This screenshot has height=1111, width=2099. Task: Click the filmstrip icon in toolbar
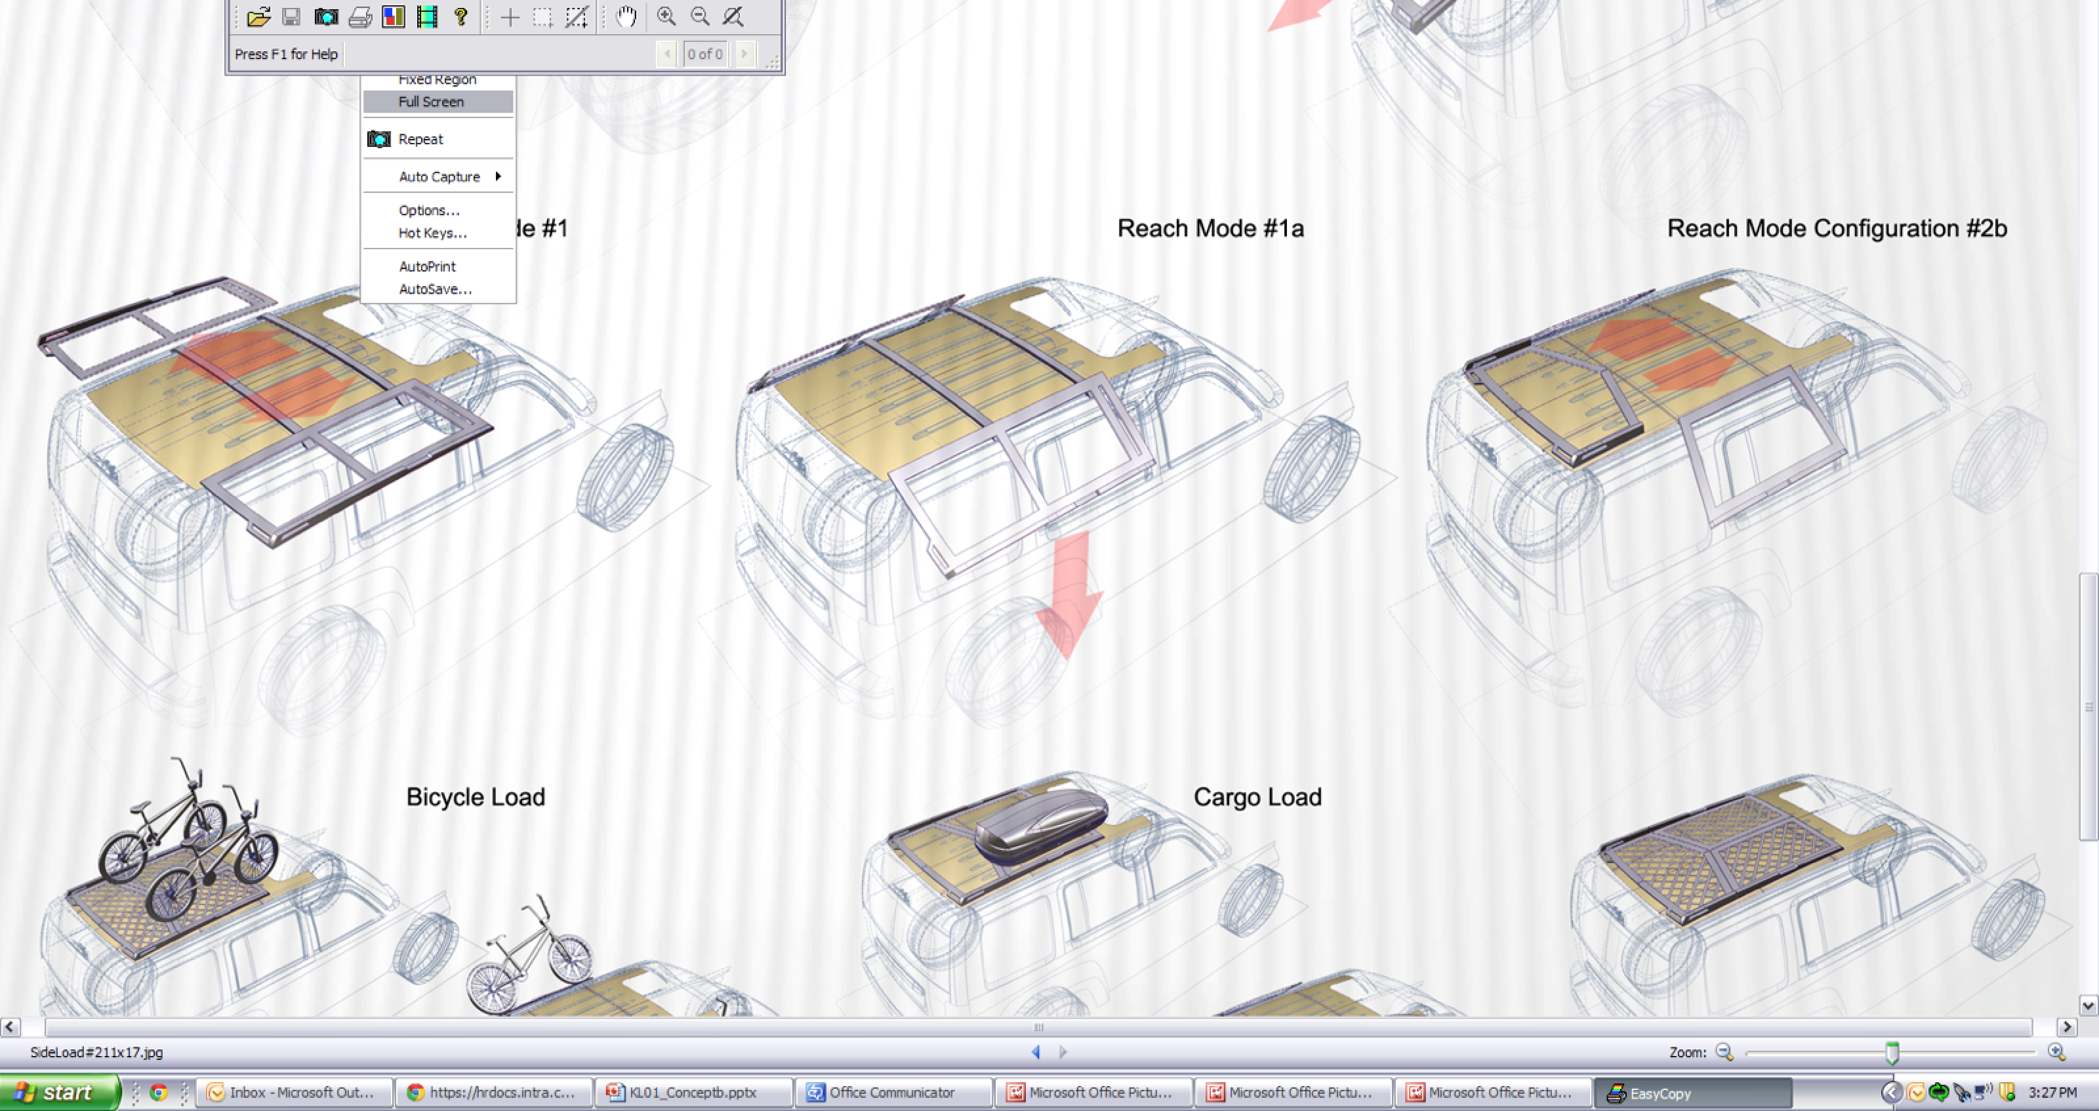[x=427, y=16]
